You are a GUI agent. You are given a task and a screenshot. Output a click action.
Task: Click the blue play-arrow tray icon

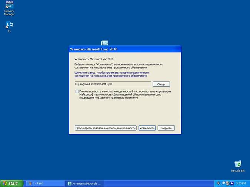pyautogui.click(x=232, y=184)
